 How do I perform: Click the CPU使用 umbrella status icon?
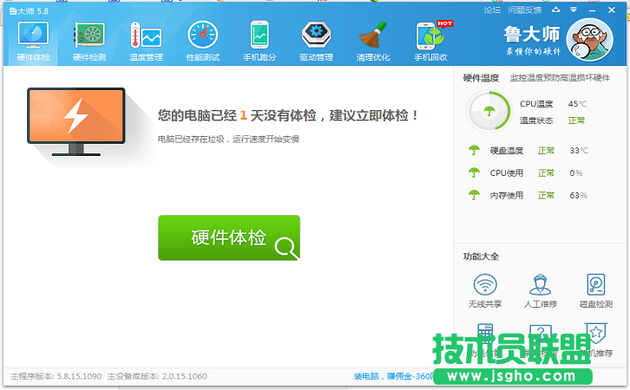pos(474,173)
